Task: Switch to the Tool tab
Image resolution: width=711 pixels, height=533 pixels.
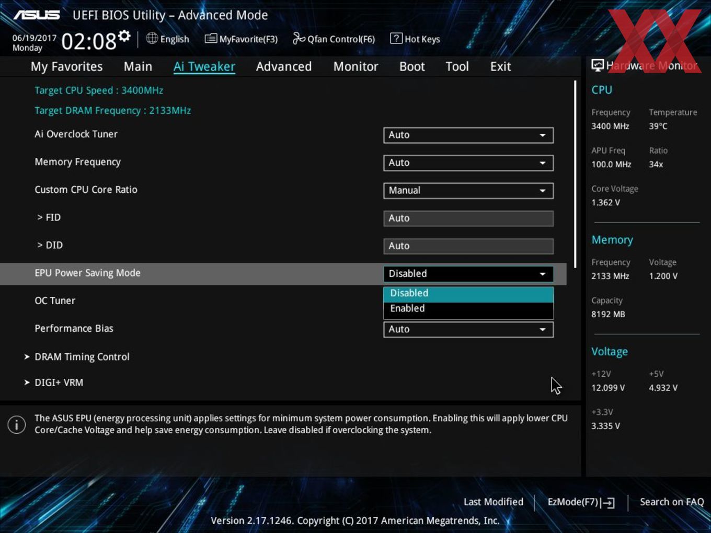Action: tap(457, 66)
